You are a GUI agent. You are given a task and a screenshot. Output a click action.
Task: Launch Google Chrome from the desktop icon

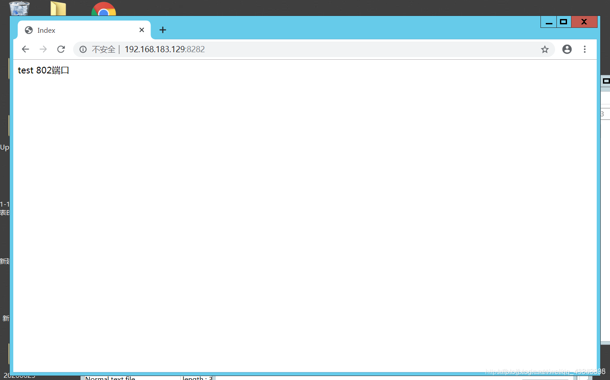[104, 9]
